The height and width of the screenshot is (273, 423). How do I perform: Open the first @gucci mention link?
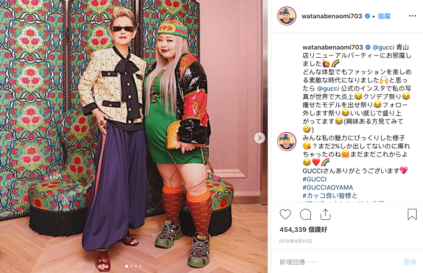click(x=384, y=47)
